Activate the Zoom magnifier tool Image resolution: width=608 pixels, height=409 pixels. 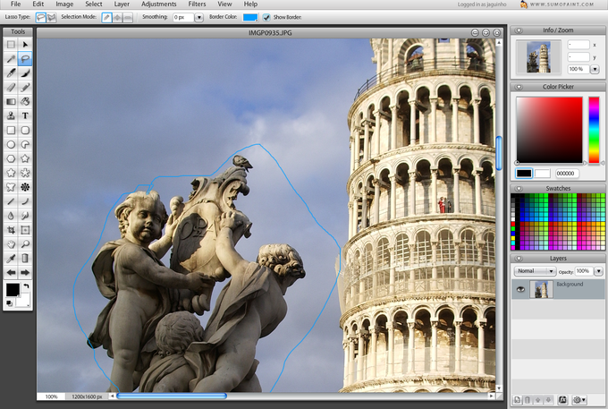tap(25, 244)
